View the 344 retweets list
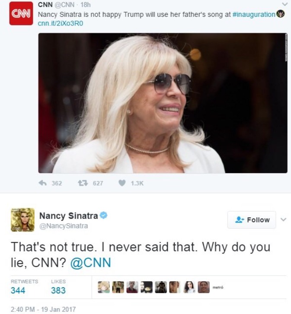 (24, 287)
